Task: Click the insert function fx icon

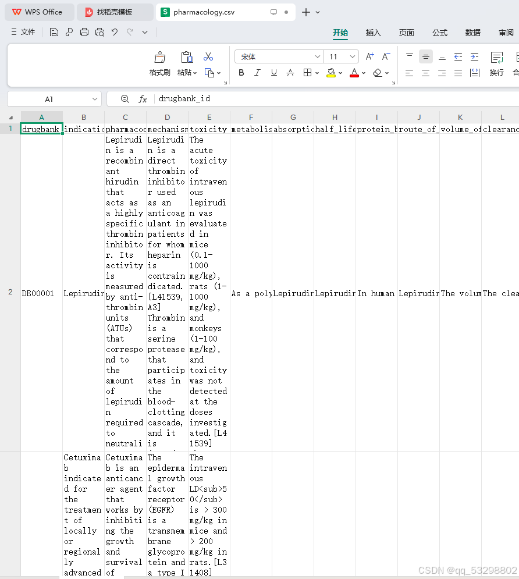Action: (x=143, y=99)
